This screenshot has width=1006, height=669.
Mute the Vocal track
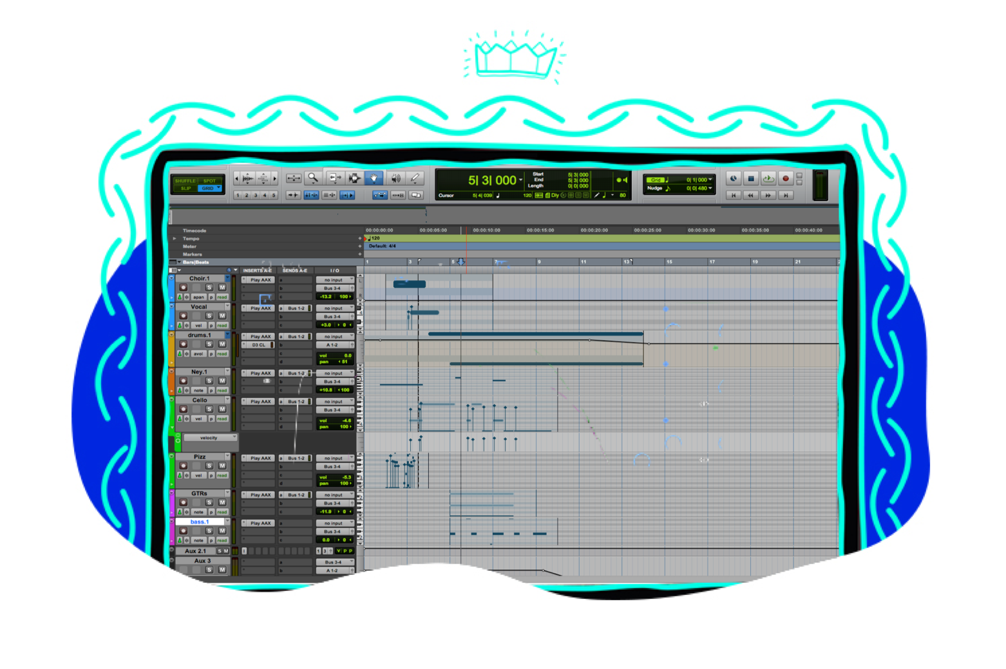223,316
